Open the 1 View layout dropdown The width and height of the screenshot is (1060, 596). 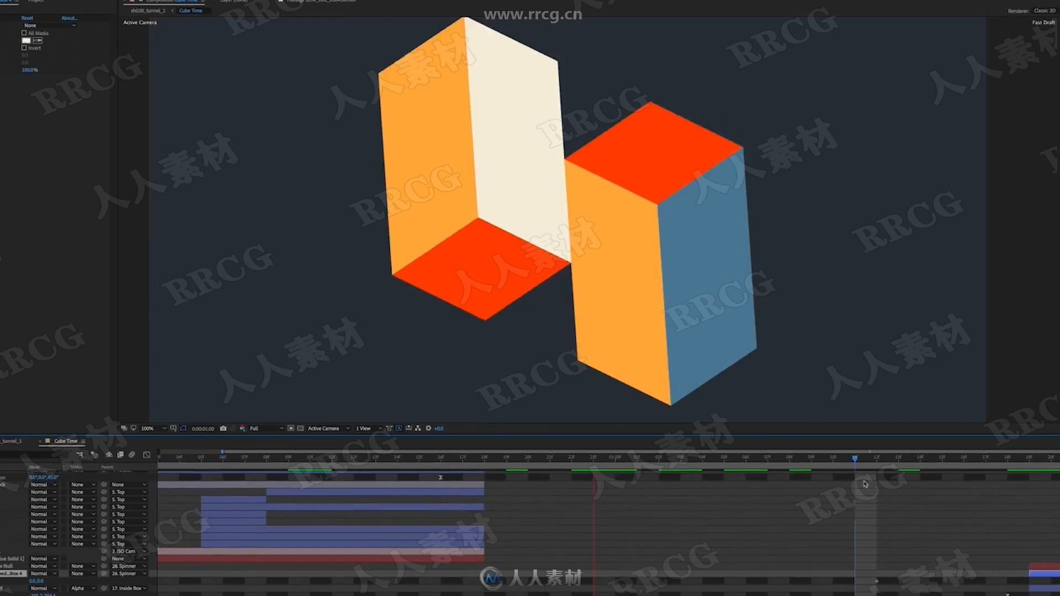(368, 428)
